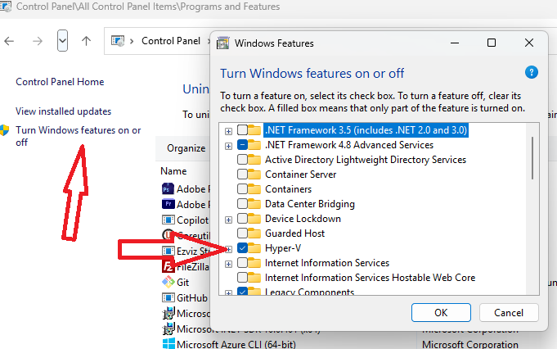Enable IIS Hostable Web Core checkbox

[x=242, y=278]
